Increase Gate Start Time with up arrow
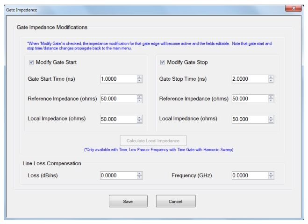308x224 pixels. point(139,77)
